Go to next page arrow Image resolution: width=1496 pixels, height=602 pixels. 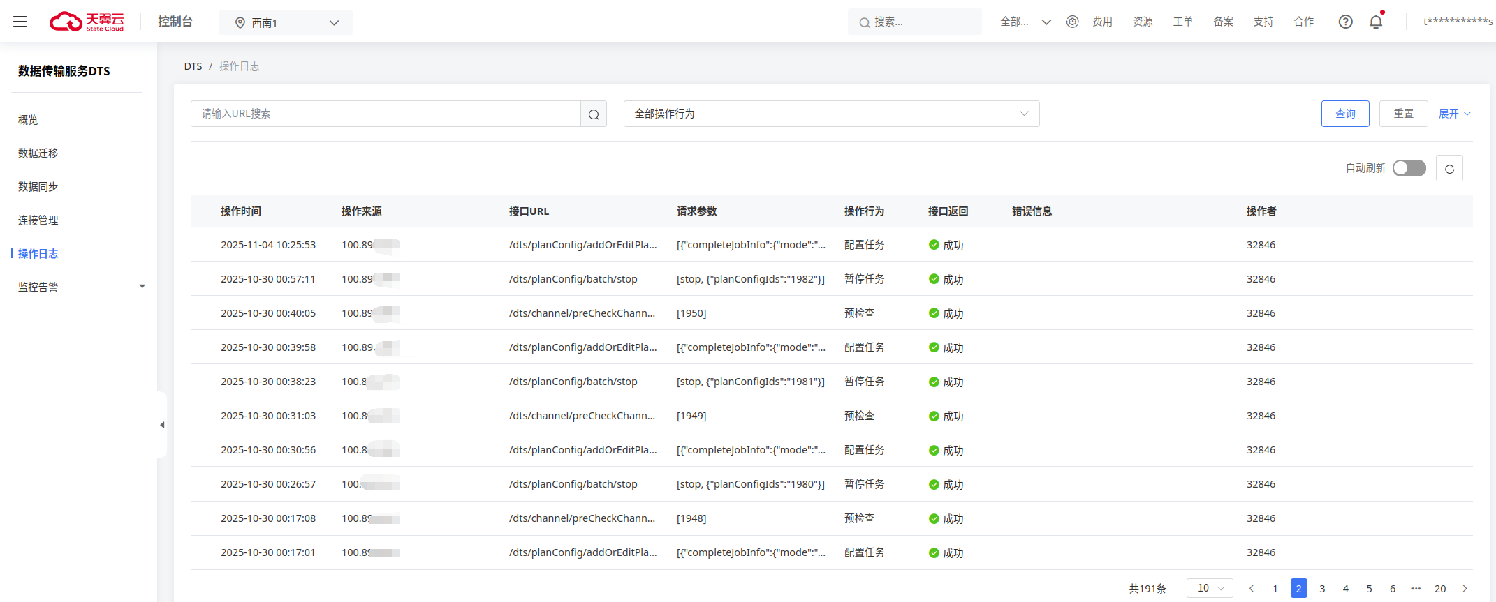point(1465,589)
